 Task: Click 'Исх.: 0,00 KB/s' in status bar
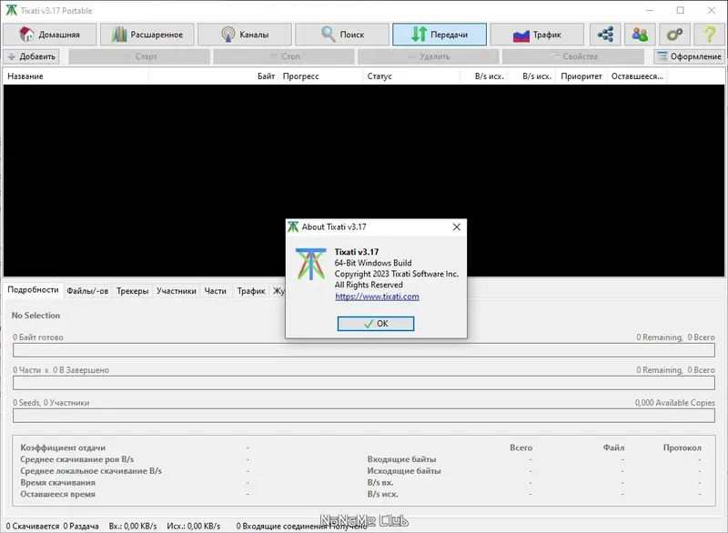click(x=193, y=526)
